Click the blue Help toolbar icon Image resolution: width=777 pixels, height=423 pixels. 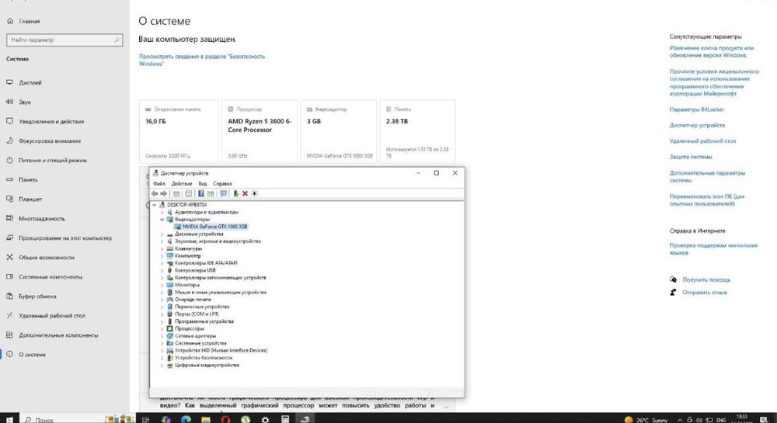tap(201, 194)
